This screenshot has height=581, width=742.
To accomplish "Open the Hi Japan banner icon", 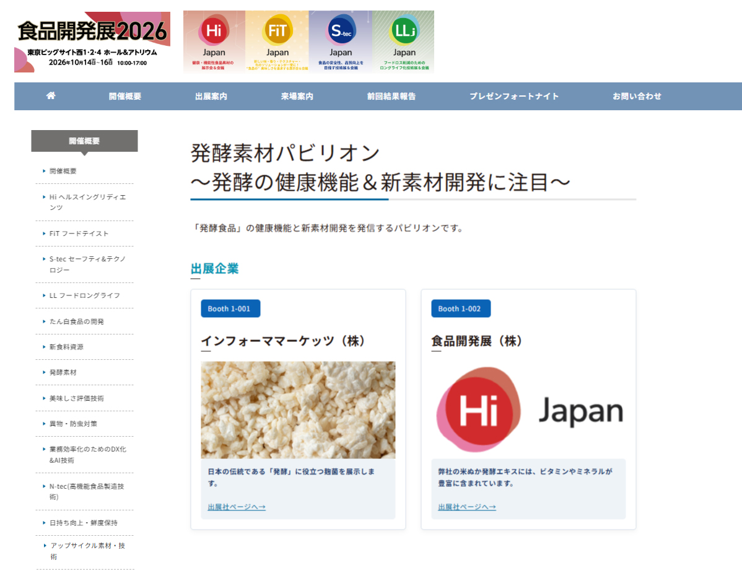I will (214, 41).
